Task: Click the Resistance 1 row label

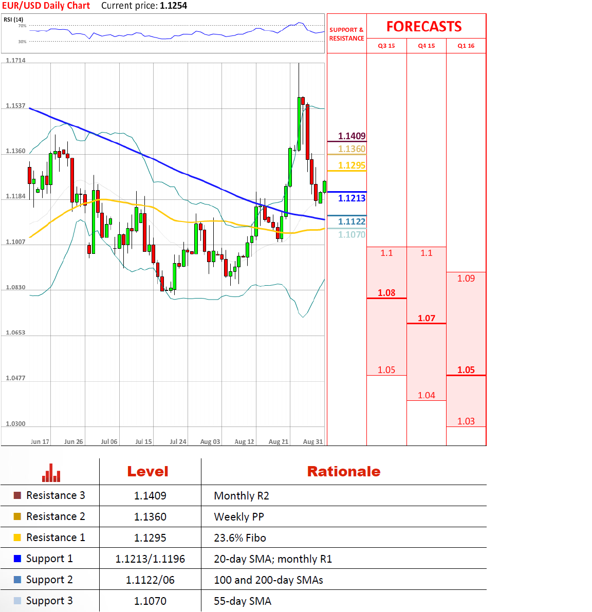Action: coord(55,537)
